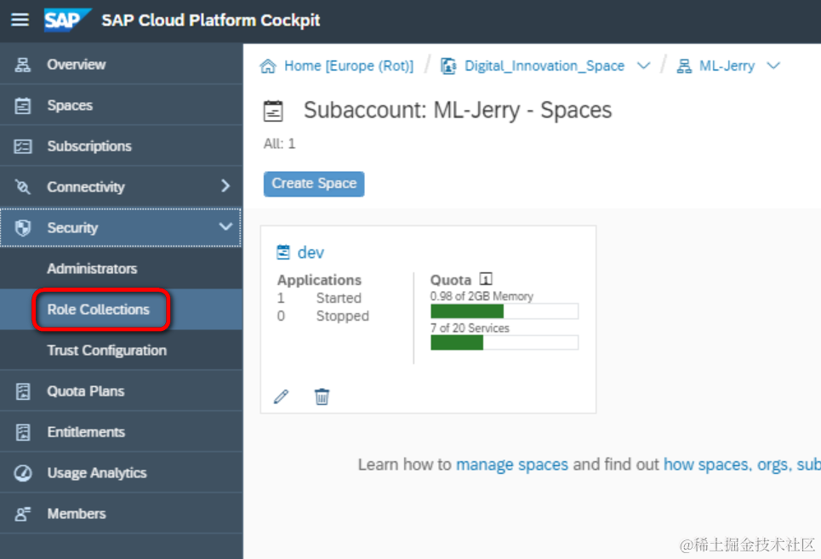Follow the "manage spaces" link

(511, 465)
